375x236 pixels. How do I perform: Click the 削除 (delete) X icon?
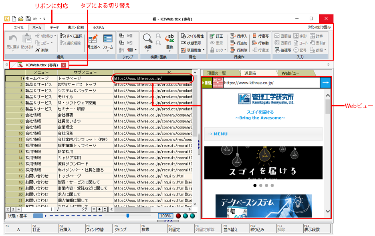(38, 50)
